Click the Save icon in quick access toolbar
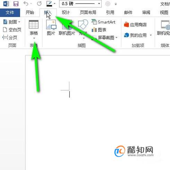 pyautogui.click(x=16, y=4)
